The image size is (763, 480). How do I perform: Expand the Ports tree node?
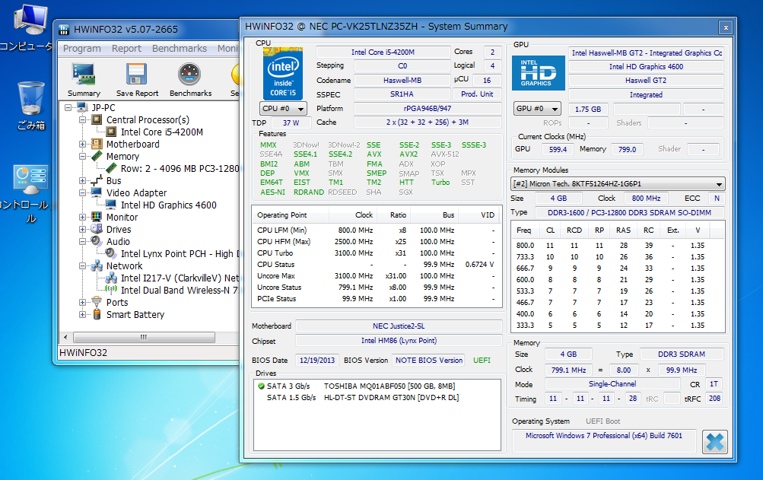coord(82,302)
